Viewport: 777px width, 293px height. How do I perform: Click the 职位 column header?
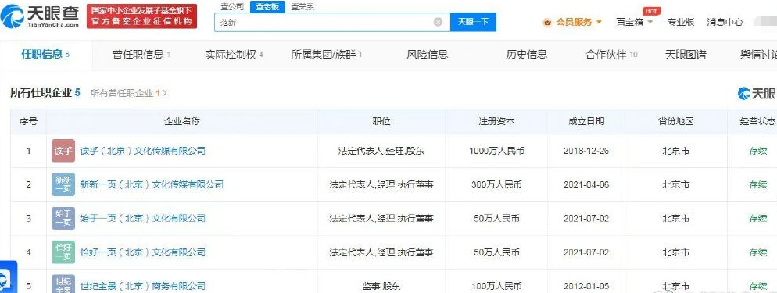(381, 121)
